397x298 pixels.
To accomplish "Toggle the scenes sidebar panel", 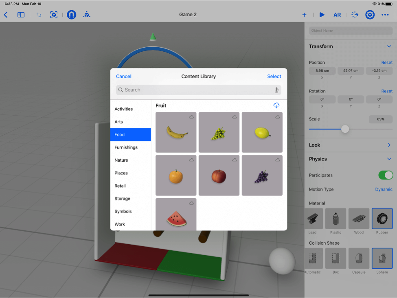I will (x=21, y=15).
